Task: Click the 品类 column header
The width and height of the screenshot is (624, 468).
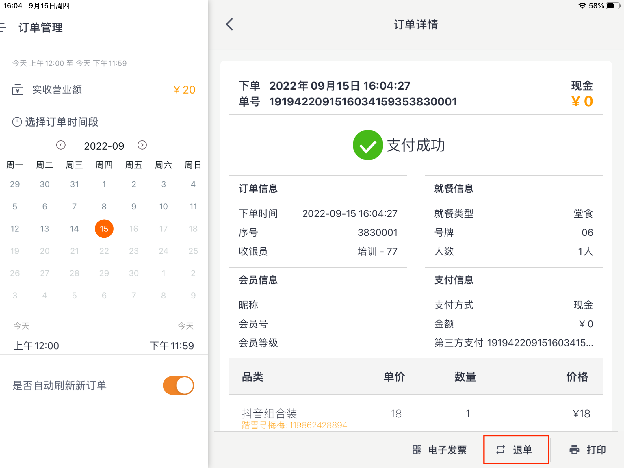Action: coord(252,377)
